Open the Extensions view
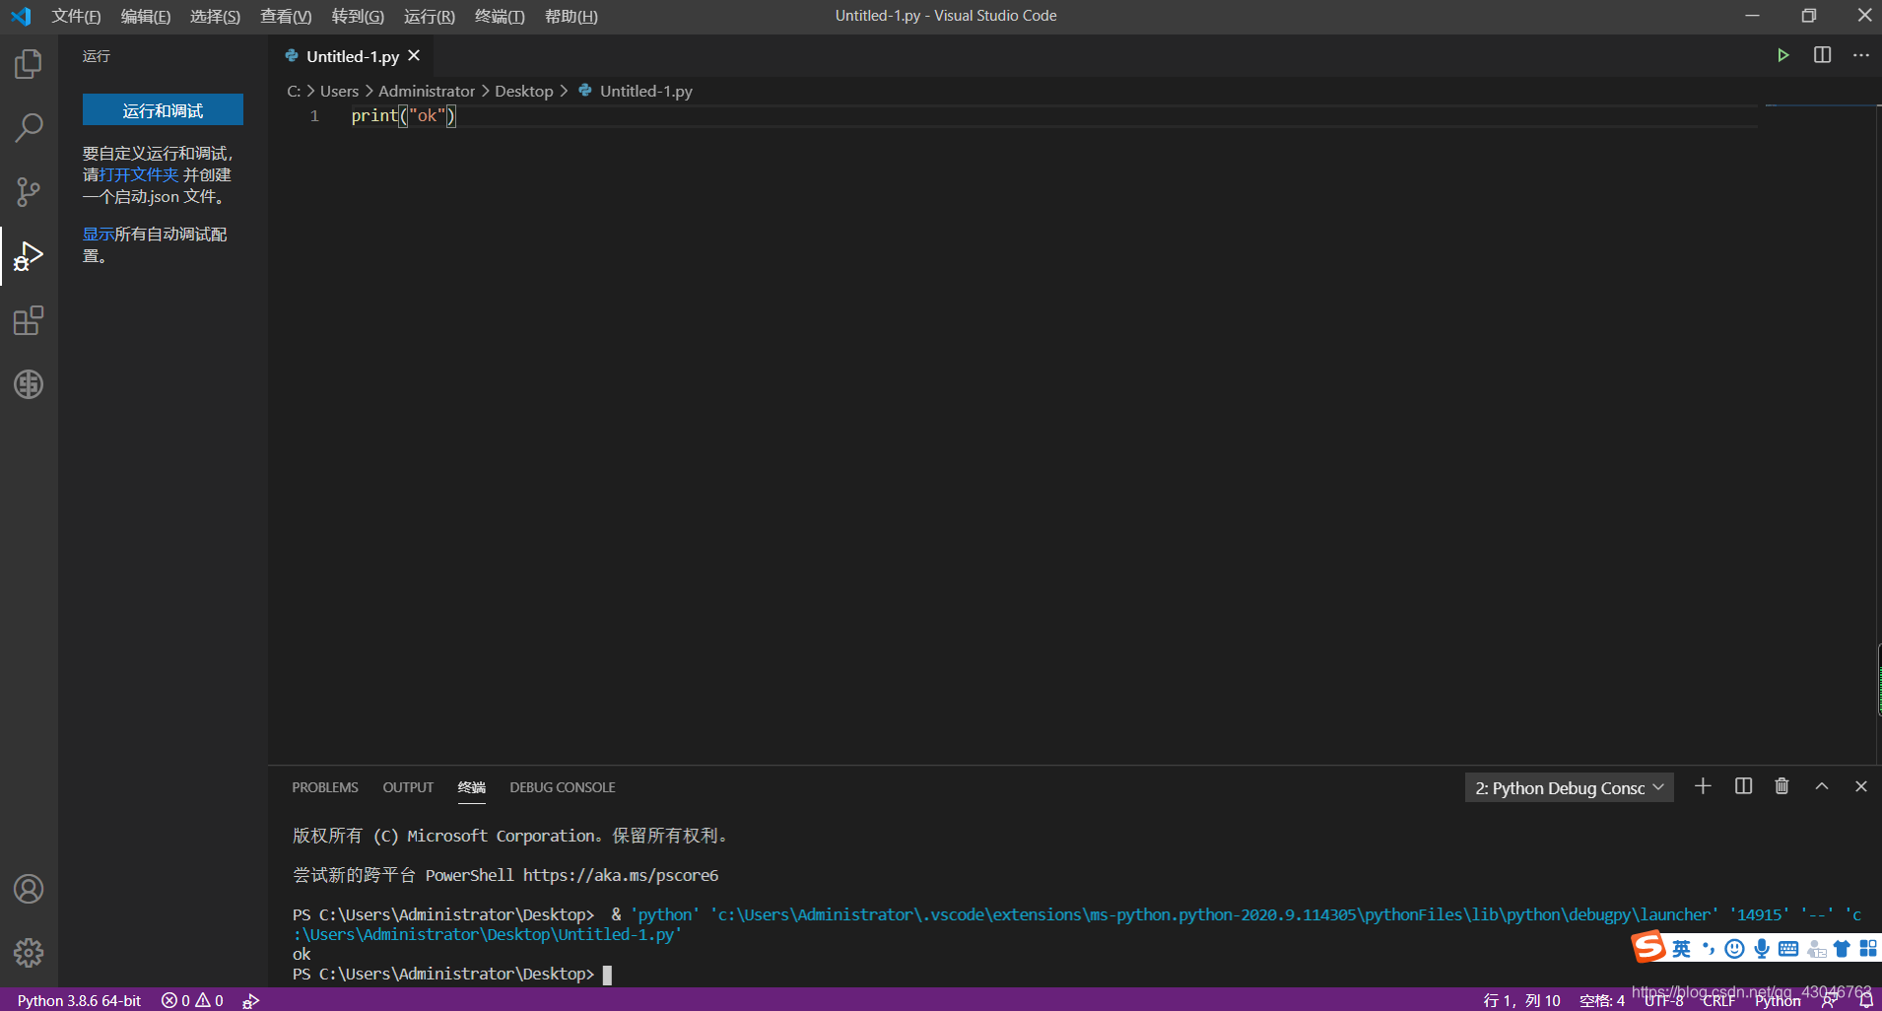 pos(29,320)
